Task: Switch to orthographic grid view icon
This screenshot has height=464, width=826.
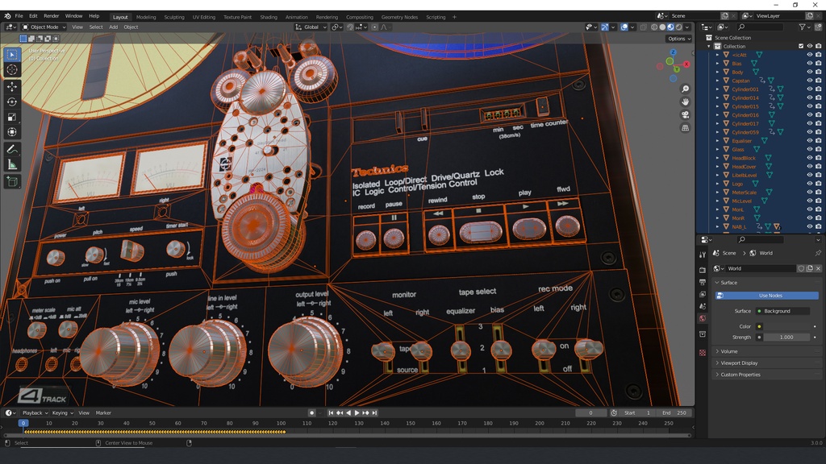Action: 685,128
